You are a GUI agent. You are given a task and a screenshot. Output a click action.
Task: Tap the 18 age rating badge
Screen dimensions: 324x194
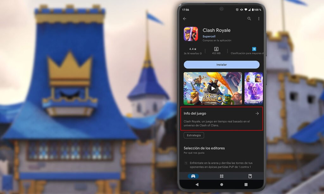[x=254, y=49]
